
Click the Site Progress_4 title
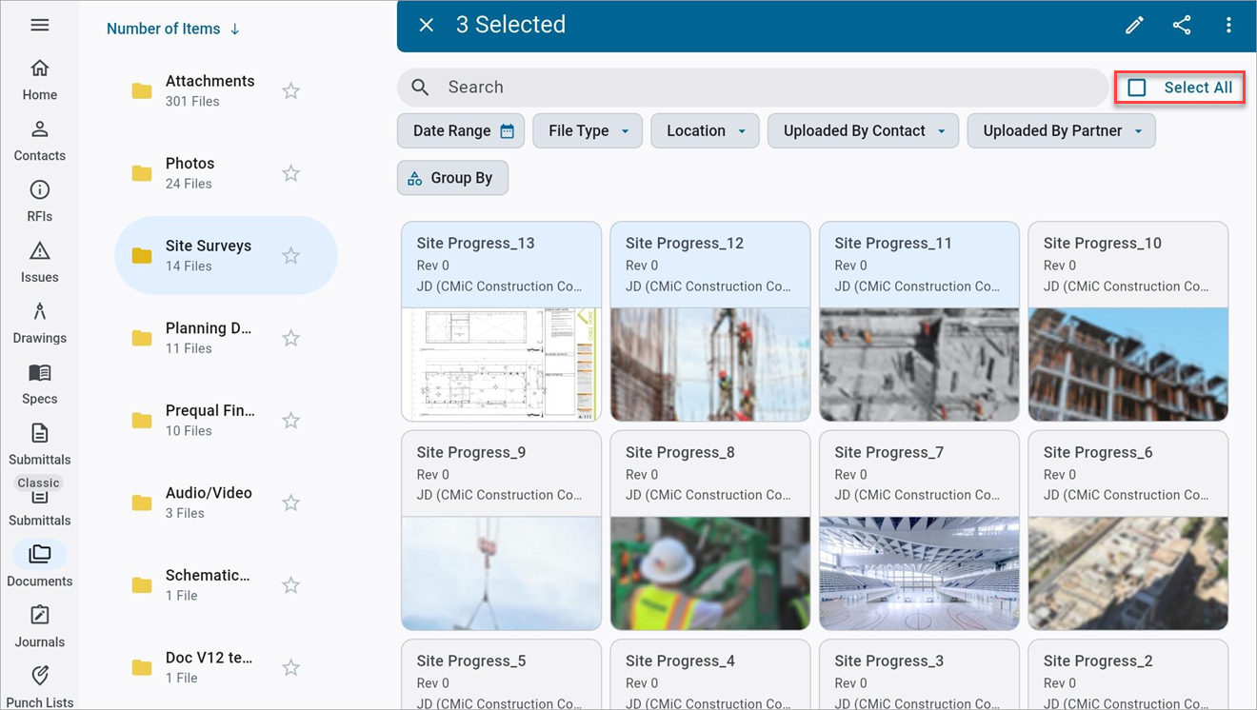[x=680, y=661]
